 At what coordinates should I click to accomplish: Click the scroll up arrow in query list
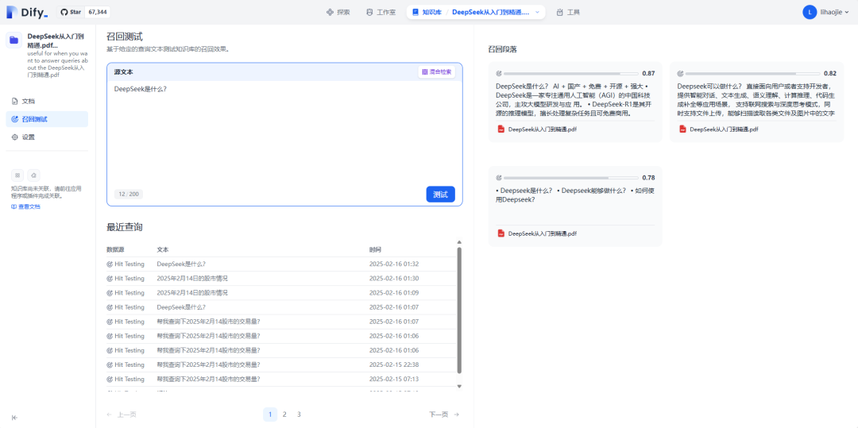point(459,242)
